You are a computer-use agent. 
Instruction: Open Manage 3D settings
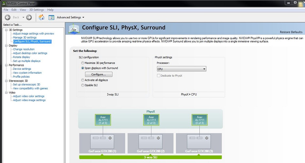coord(25,37)
